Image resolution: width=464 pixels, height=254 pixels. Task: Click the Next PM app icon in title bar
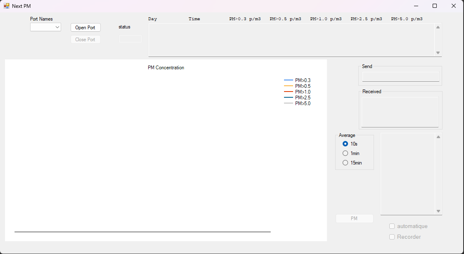7,6
